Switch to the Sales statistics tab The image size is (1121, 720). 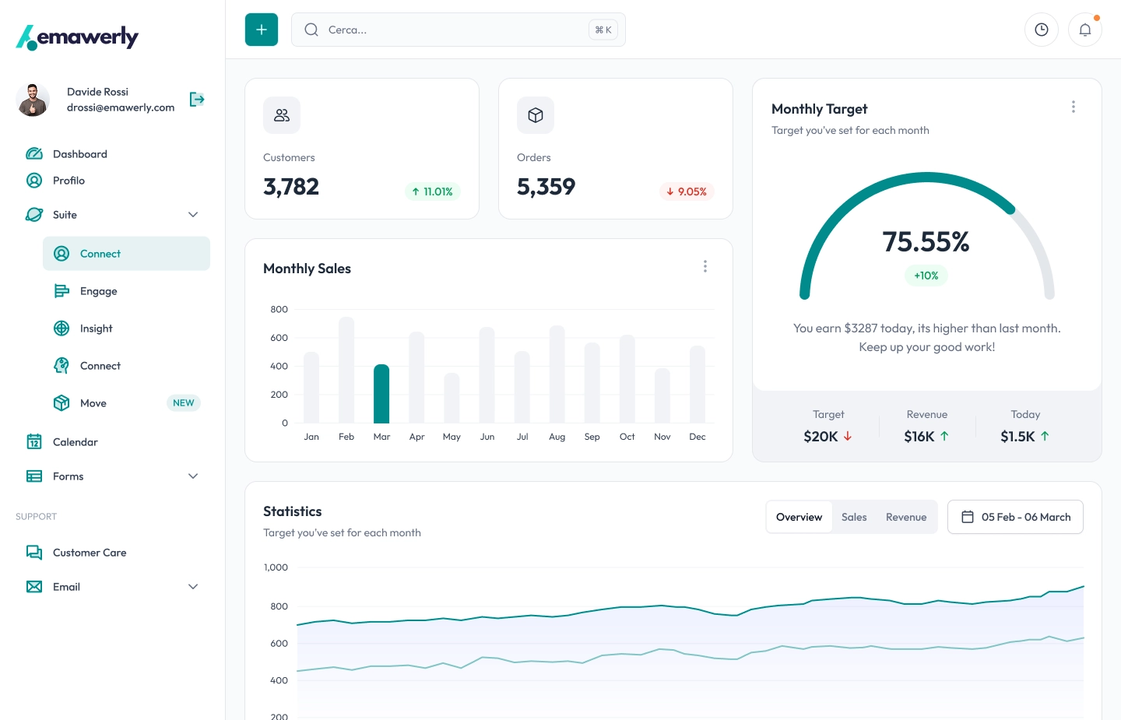(x=854, y=517)
